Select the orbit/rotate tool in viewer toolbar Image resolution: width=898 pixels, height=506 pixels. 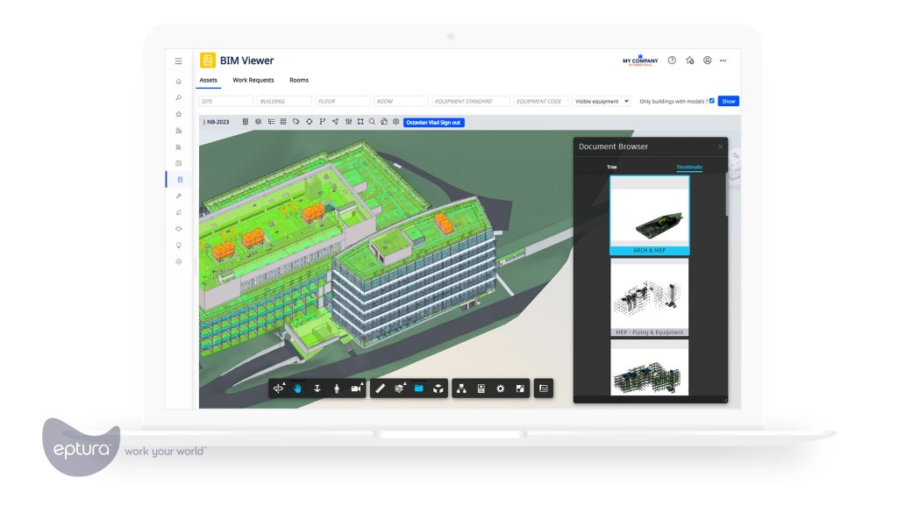tap(278, 388)
